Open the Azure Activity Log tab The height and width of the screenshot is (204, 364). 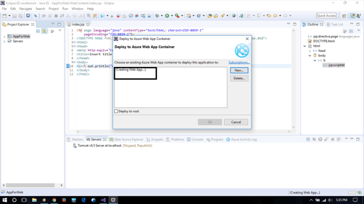(241, 139)
